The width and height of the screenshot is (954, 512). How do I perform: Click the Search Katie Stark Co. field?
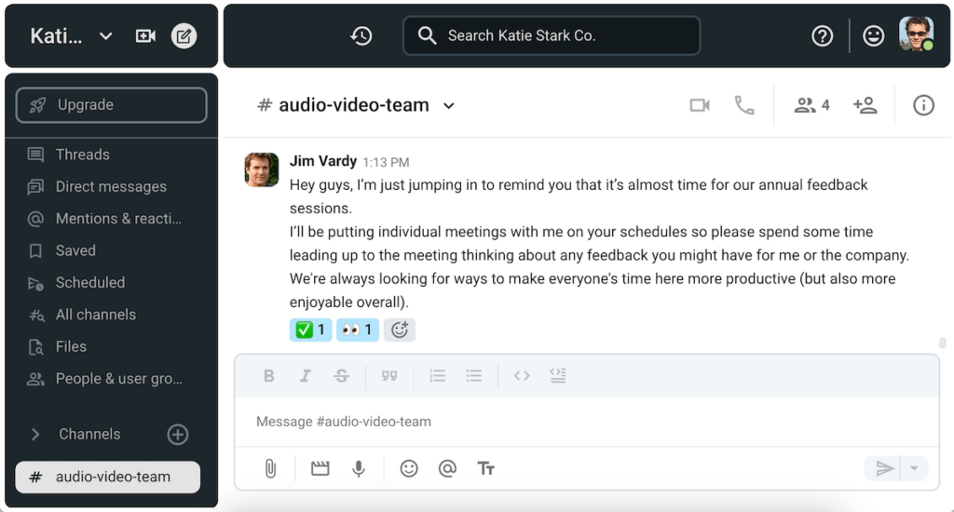(552, 36)
